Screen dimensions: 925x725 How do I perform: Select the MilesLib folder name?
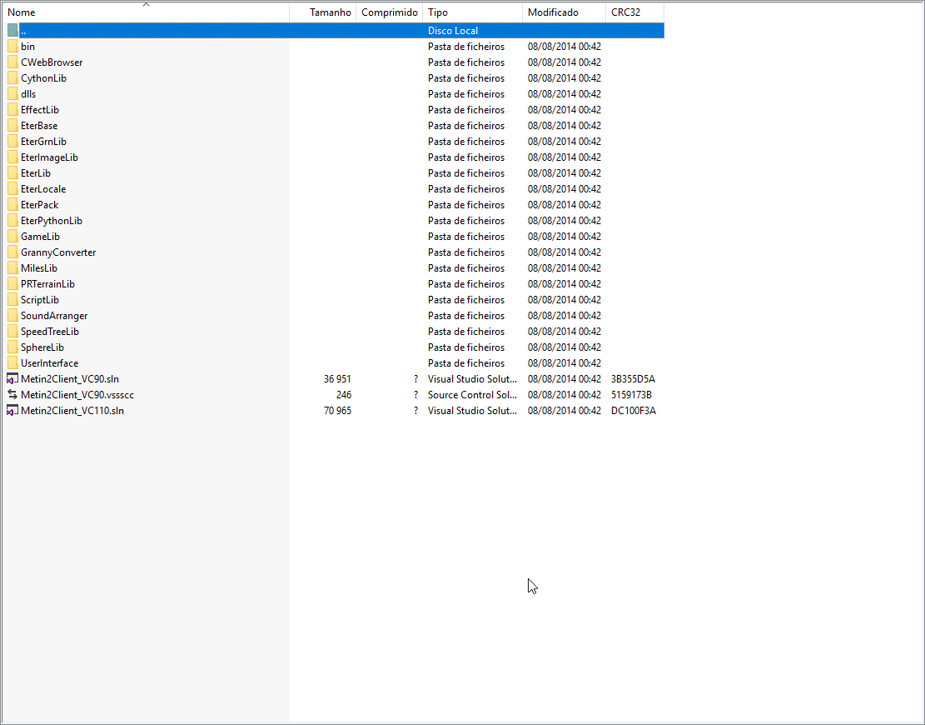click(x=39, y=268)
